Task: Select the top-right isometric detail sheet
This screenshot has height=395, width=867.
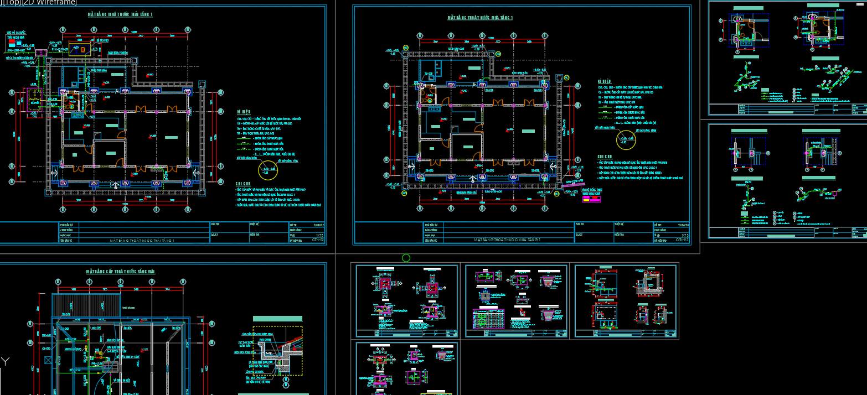Action: click(x=787, y=58)
